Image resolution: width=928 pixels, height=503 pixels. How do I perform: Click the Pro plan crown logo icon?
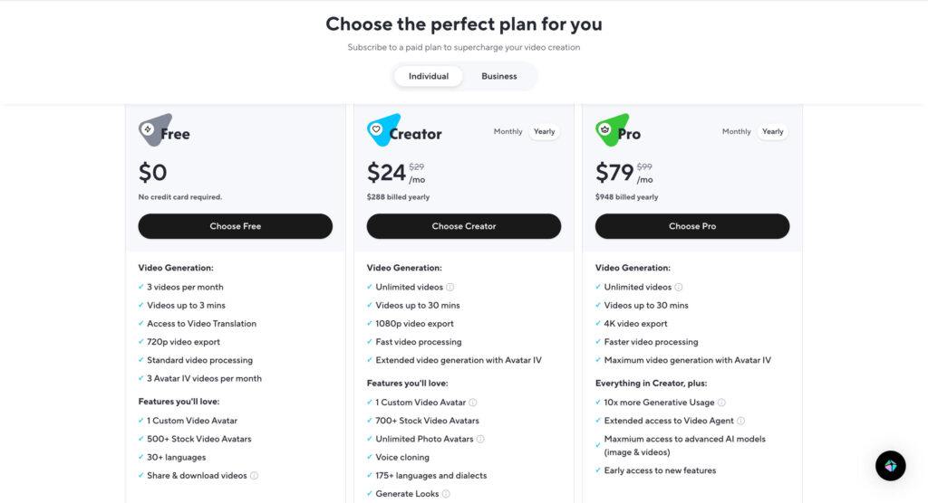tap(609, 130)
